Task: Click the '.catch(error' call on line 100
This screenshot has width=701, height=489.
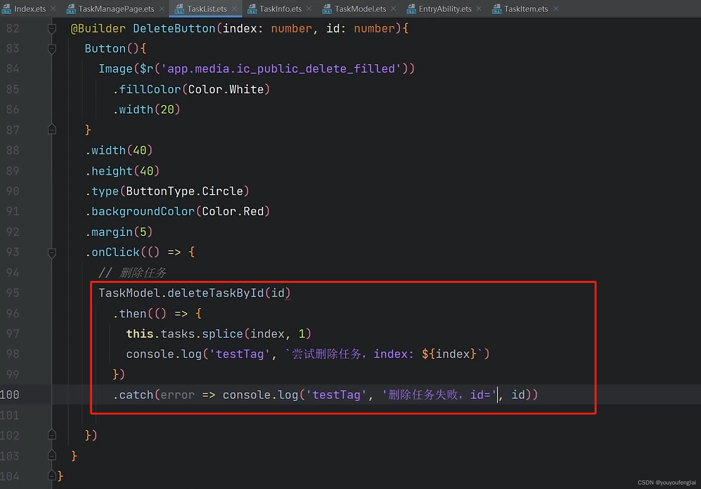Action: click(154, 395)
